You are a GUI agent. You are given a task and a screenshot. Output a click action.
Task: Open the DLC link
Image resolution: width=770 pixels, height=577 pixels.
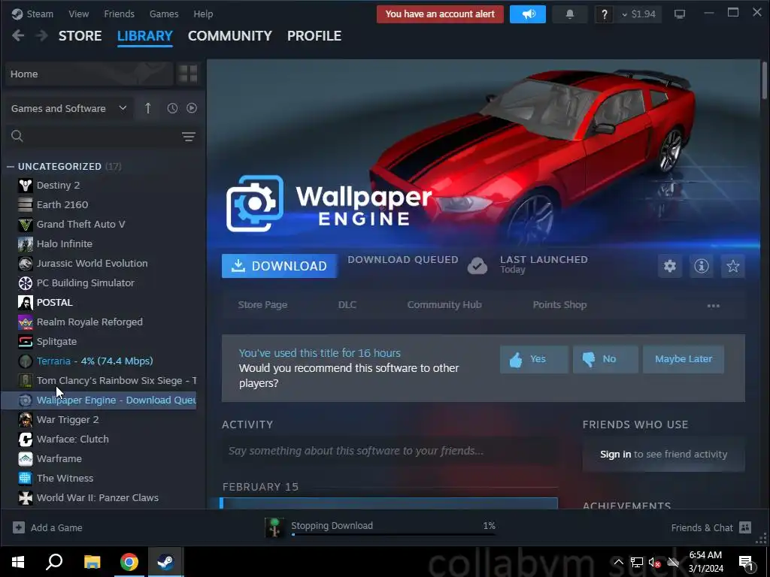pos(347,305)
